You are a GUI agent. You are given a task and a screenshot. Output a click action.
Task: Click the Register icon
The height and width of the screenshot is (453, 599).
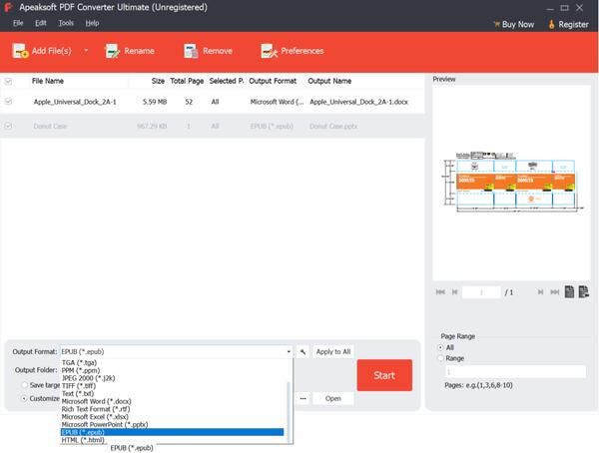(550, 24)
